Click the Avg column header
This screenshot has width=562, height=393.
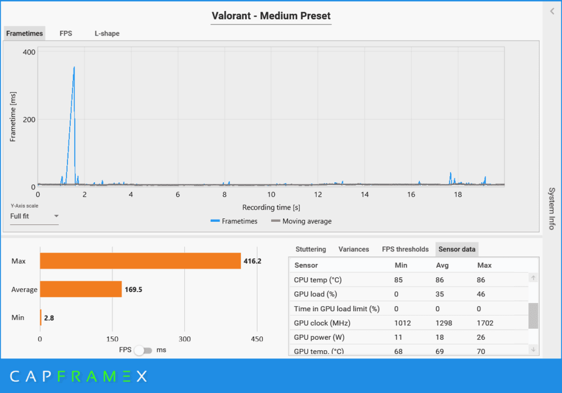pos(442,265)
